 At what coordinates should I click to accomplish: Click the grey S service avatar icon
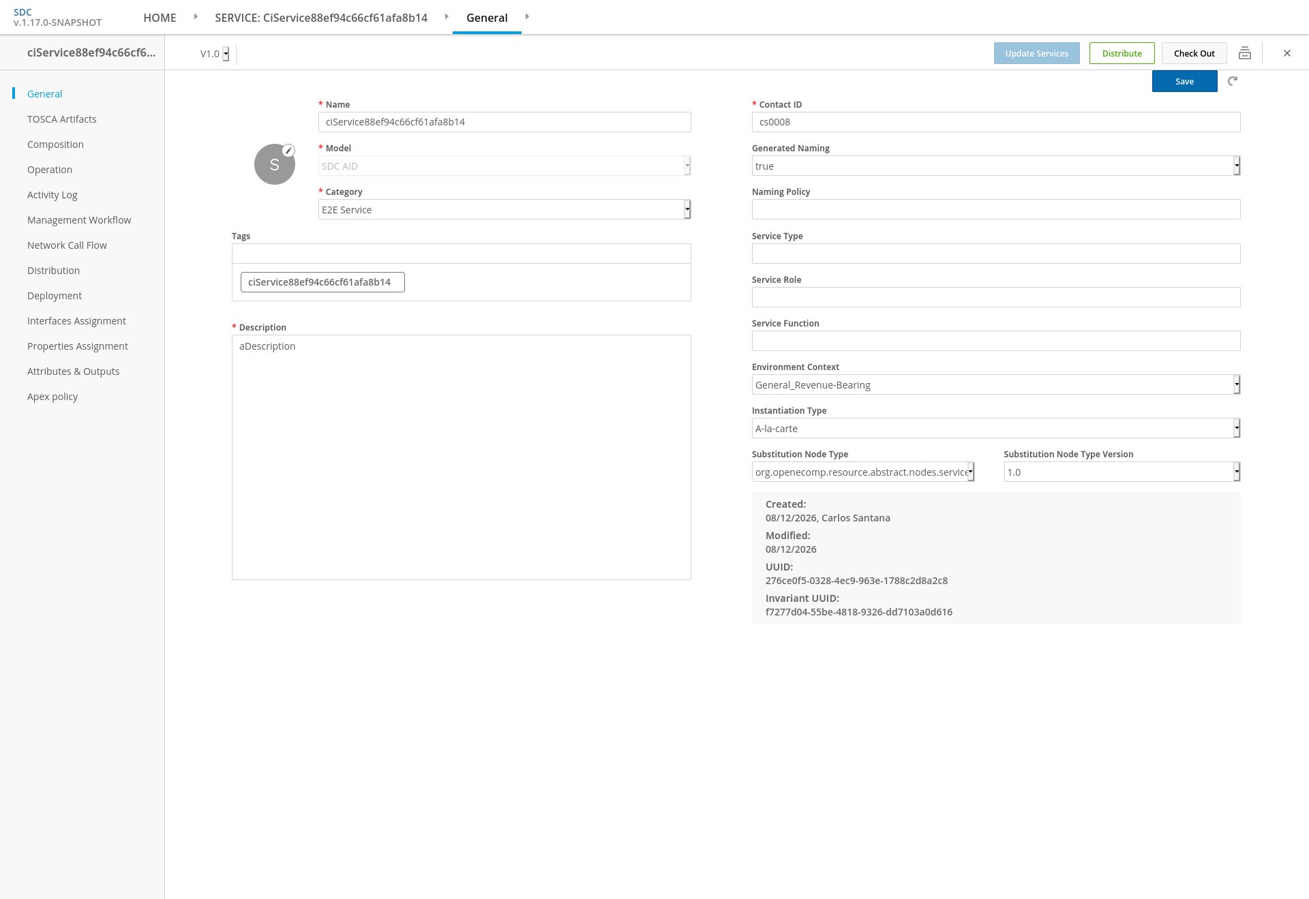(x=274, y=164)
